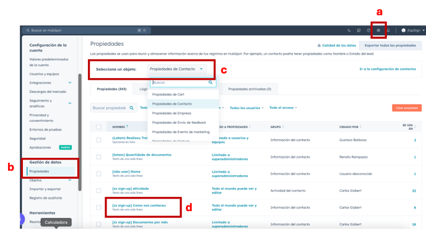Check the Quantidade de documentos row checkbox
Screen dimensions: 426x229
pyautogui.click(x=98, y=157)
